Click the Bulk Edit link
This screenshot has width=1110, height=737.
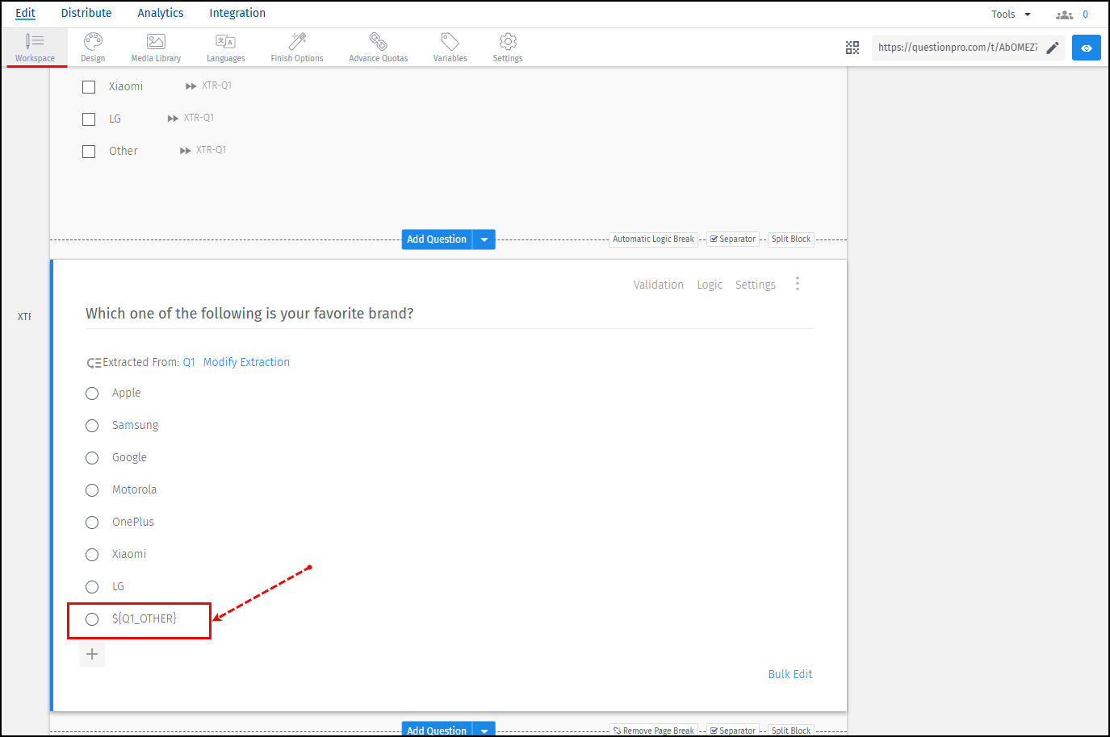790,674
